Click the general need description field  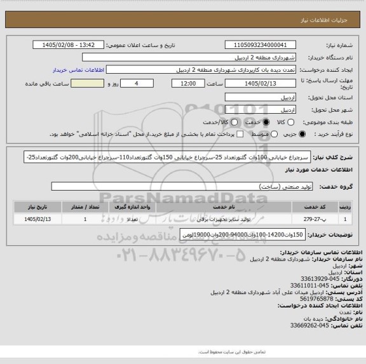click(167, 158)
